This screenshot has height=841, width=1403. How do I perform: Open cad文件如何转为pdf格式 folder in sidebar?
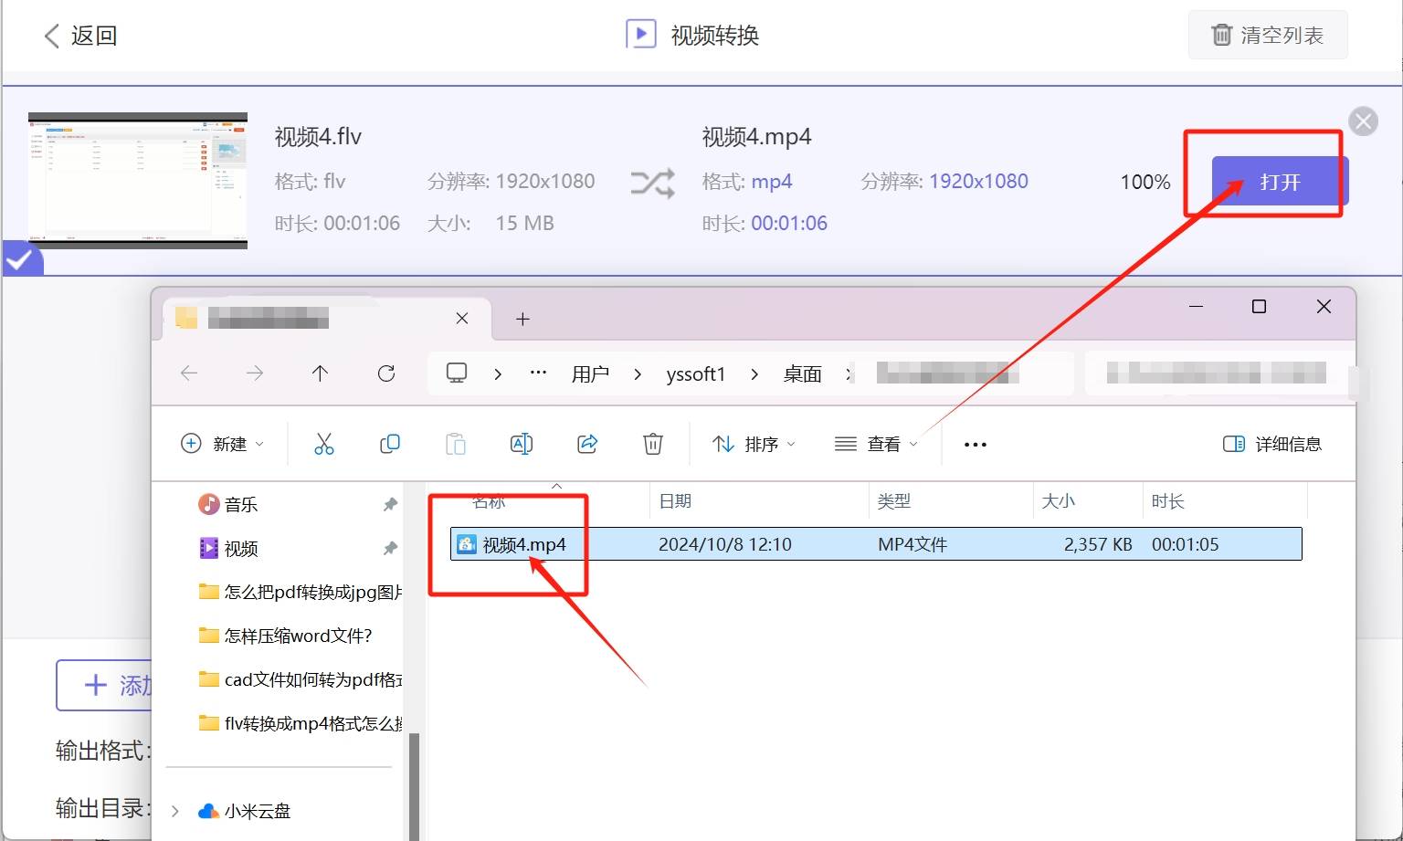301,679
